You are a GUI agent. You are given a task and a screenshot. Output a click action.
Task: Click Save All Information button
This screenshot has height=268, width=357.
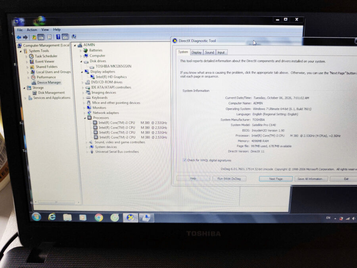pyautogui.click(x=311, y=179)
